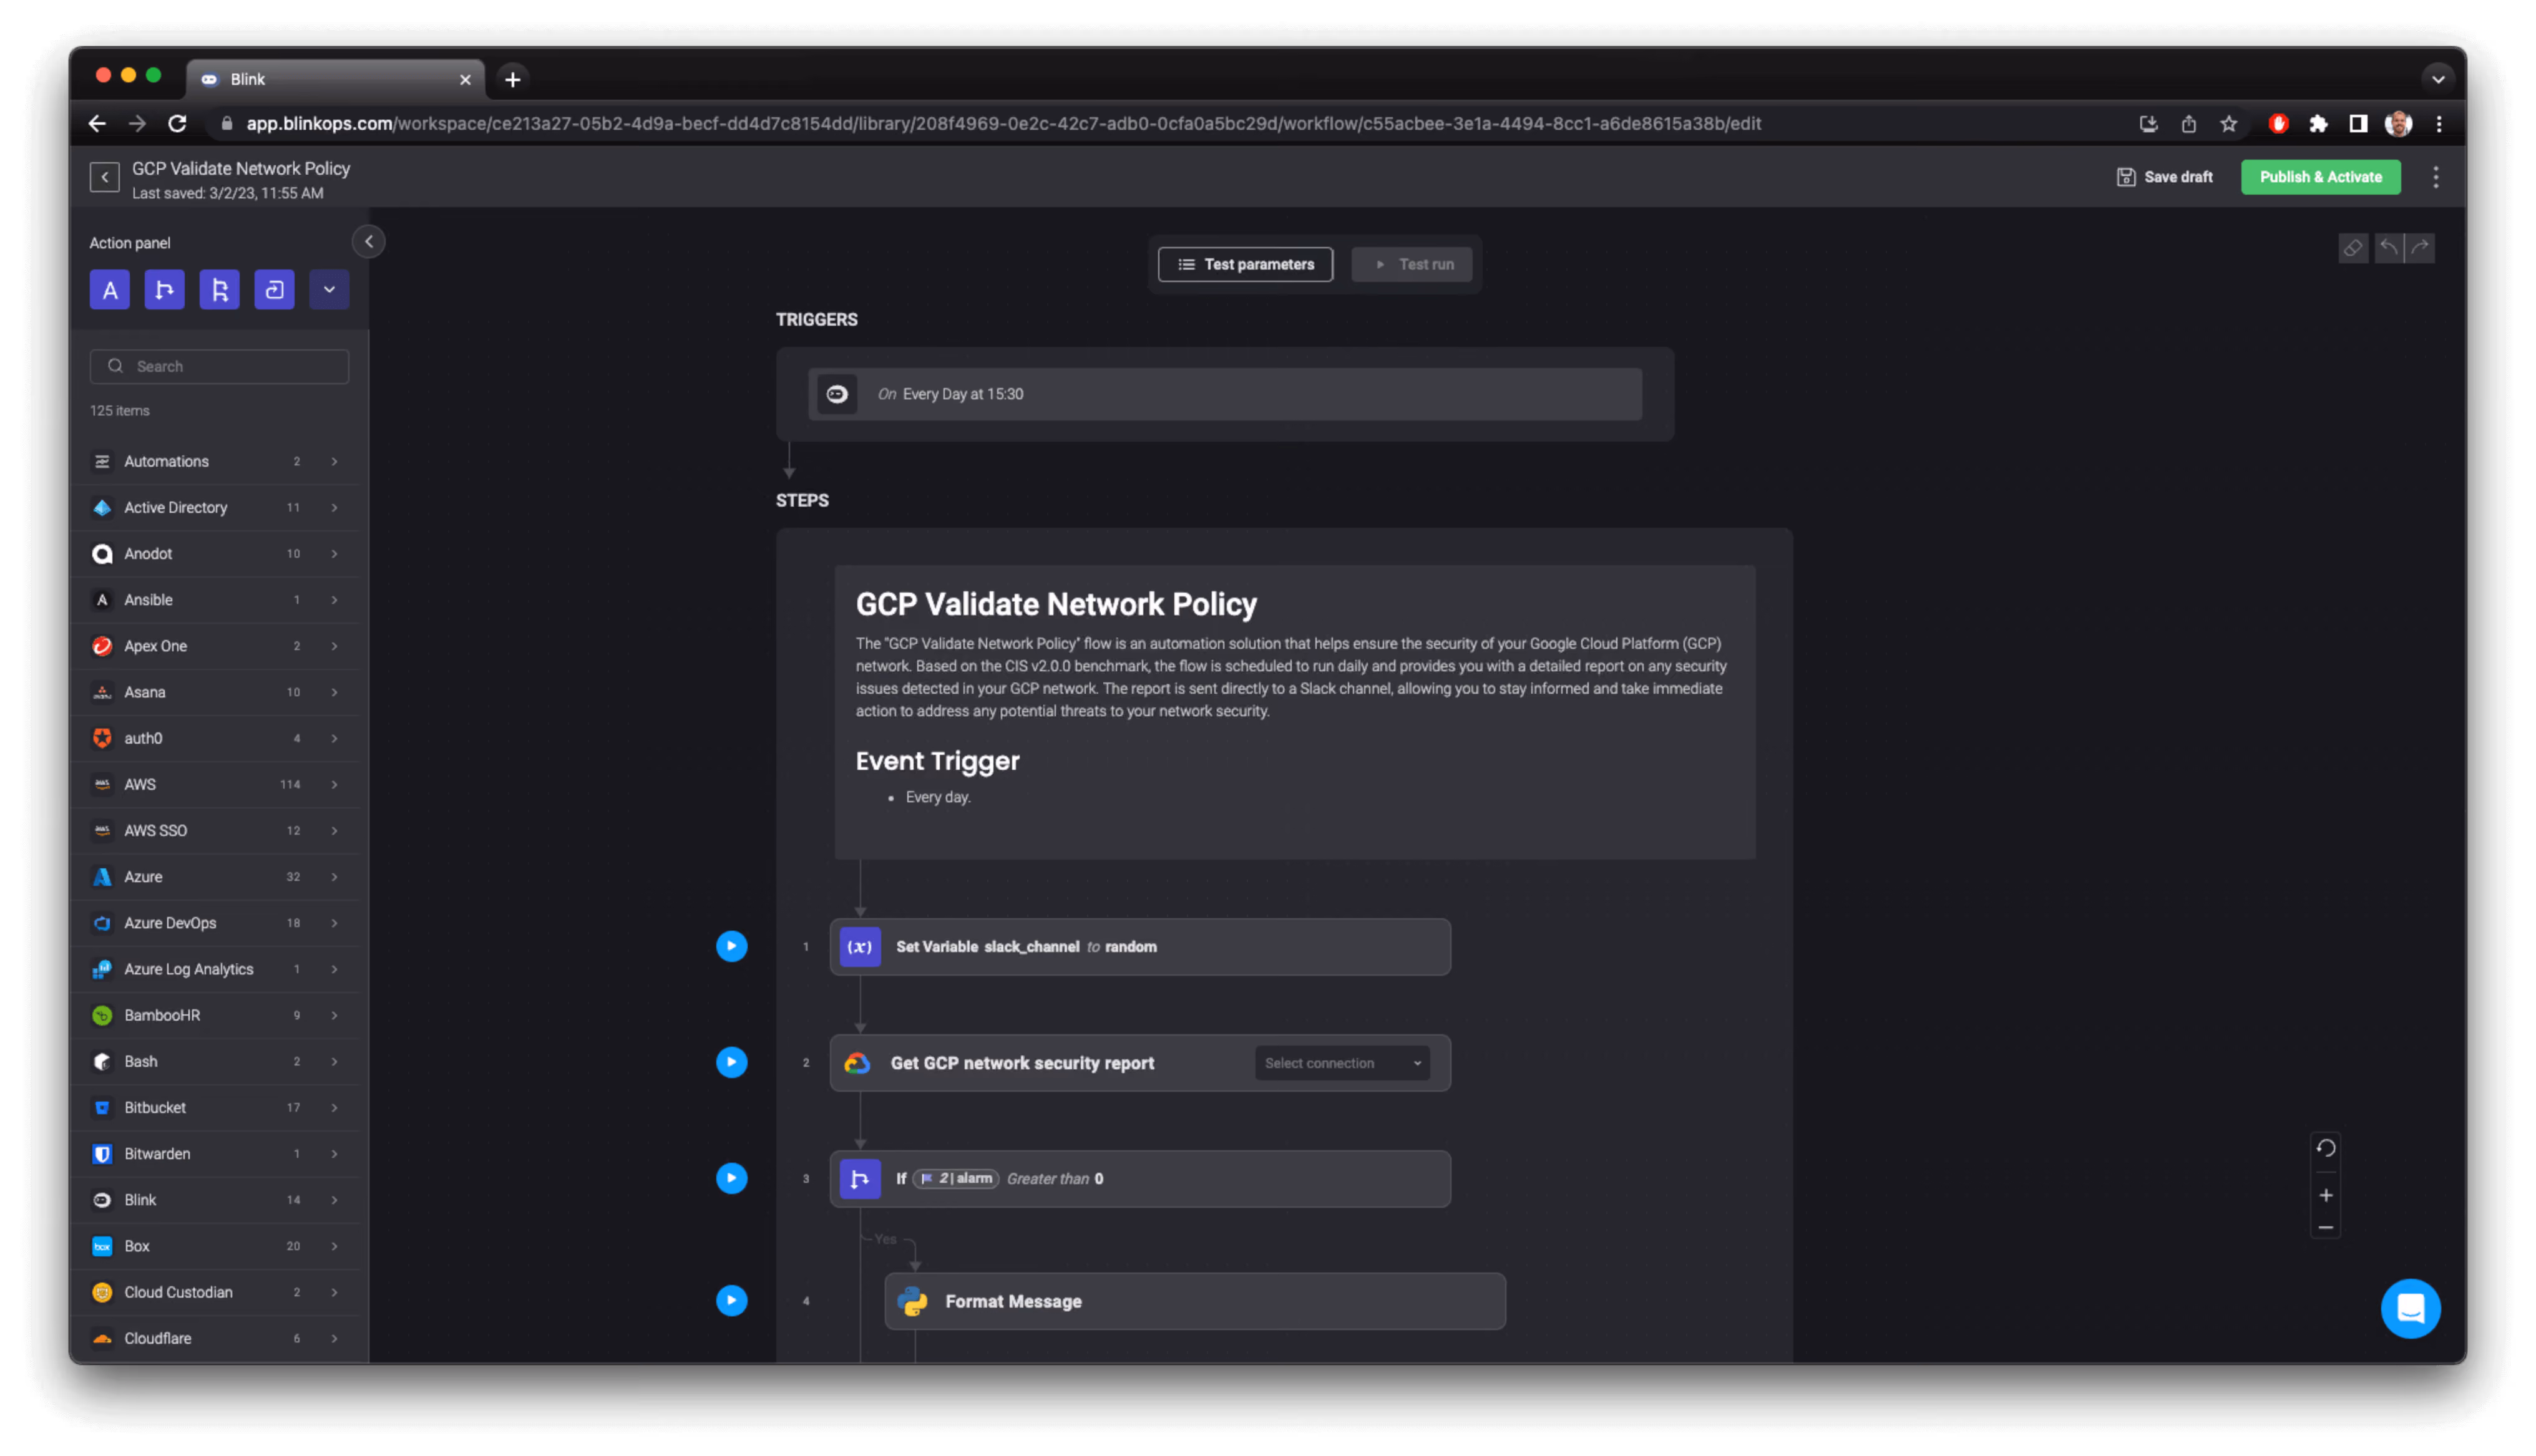Open more action types dropdown
The width and height of the screenshot is (2536, 1456).
point(329,290)
